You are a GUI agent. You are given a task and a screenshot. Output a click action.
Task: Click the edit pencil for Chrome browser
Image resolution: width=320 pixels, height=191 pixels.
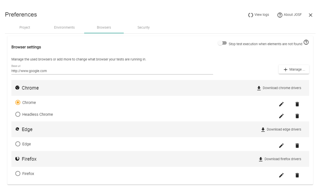click(x=281, y=104)
